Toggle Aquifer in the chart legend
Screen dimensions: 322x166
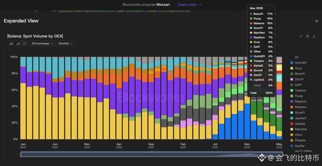point(297,146)
